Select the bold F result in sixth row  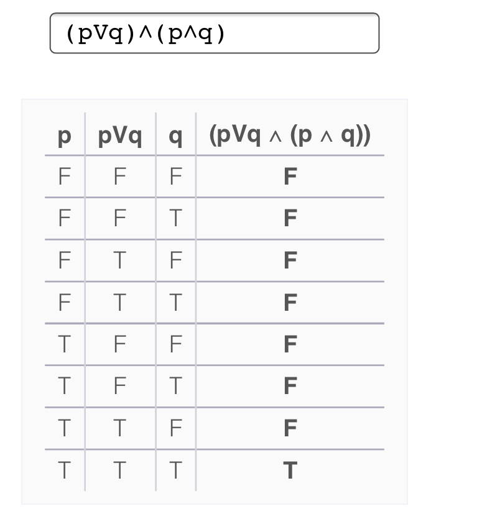pyautogui.click(x=290, y=387)
